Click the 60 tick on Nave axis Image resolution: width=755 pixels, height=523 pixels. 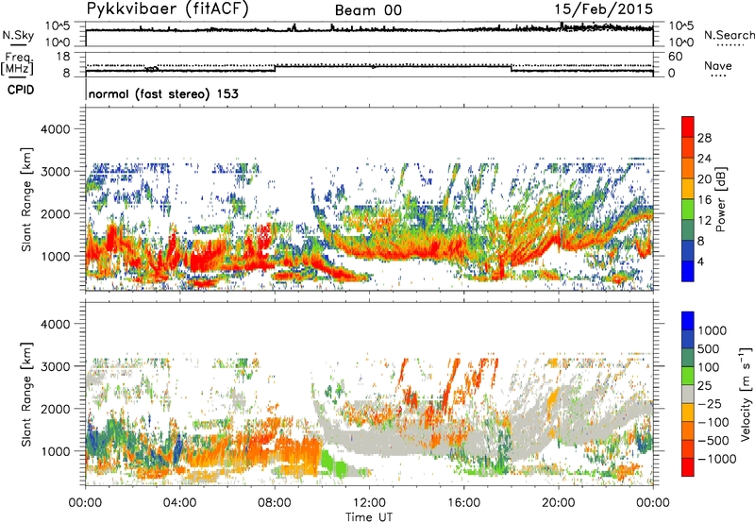(676, 57)
